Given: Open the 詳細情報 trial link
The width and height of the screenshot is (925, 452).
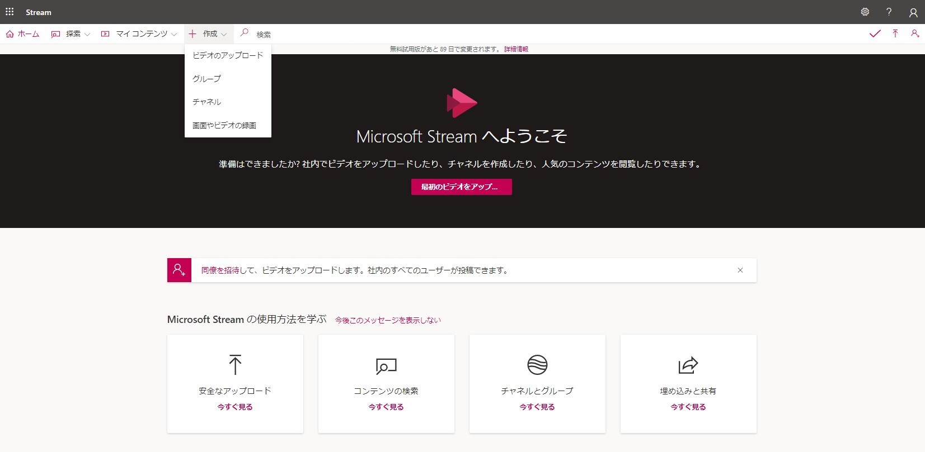Looking at the screenshot, I should pos(516,49).
